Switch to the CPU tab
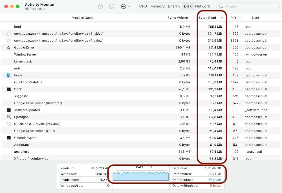The height and width of the screenshot is (193, 282). [x=143, y=6]
